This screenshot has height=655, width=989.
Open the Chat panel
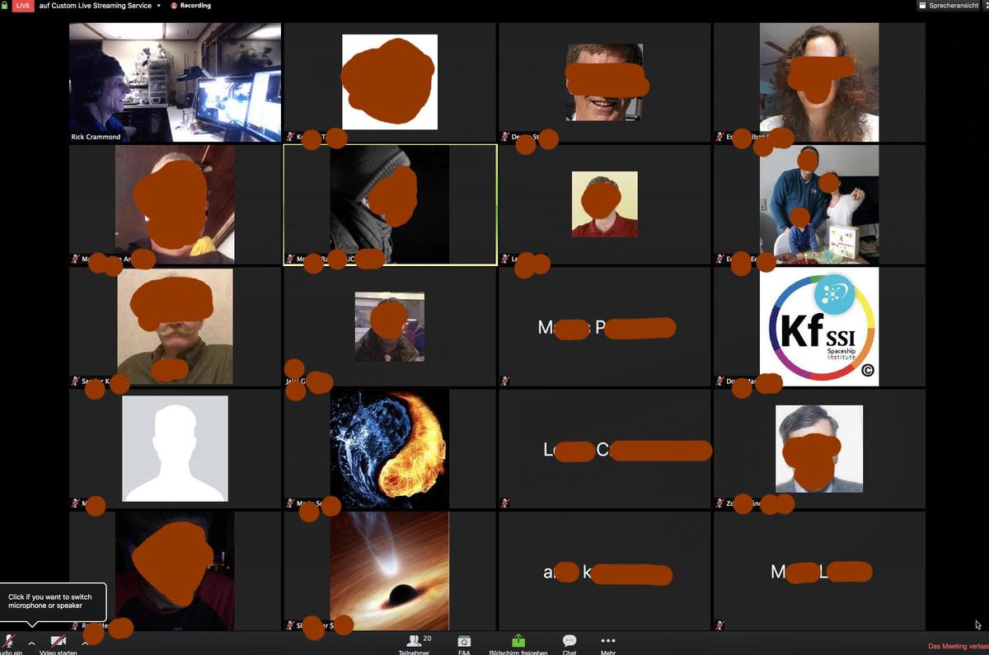569,642
